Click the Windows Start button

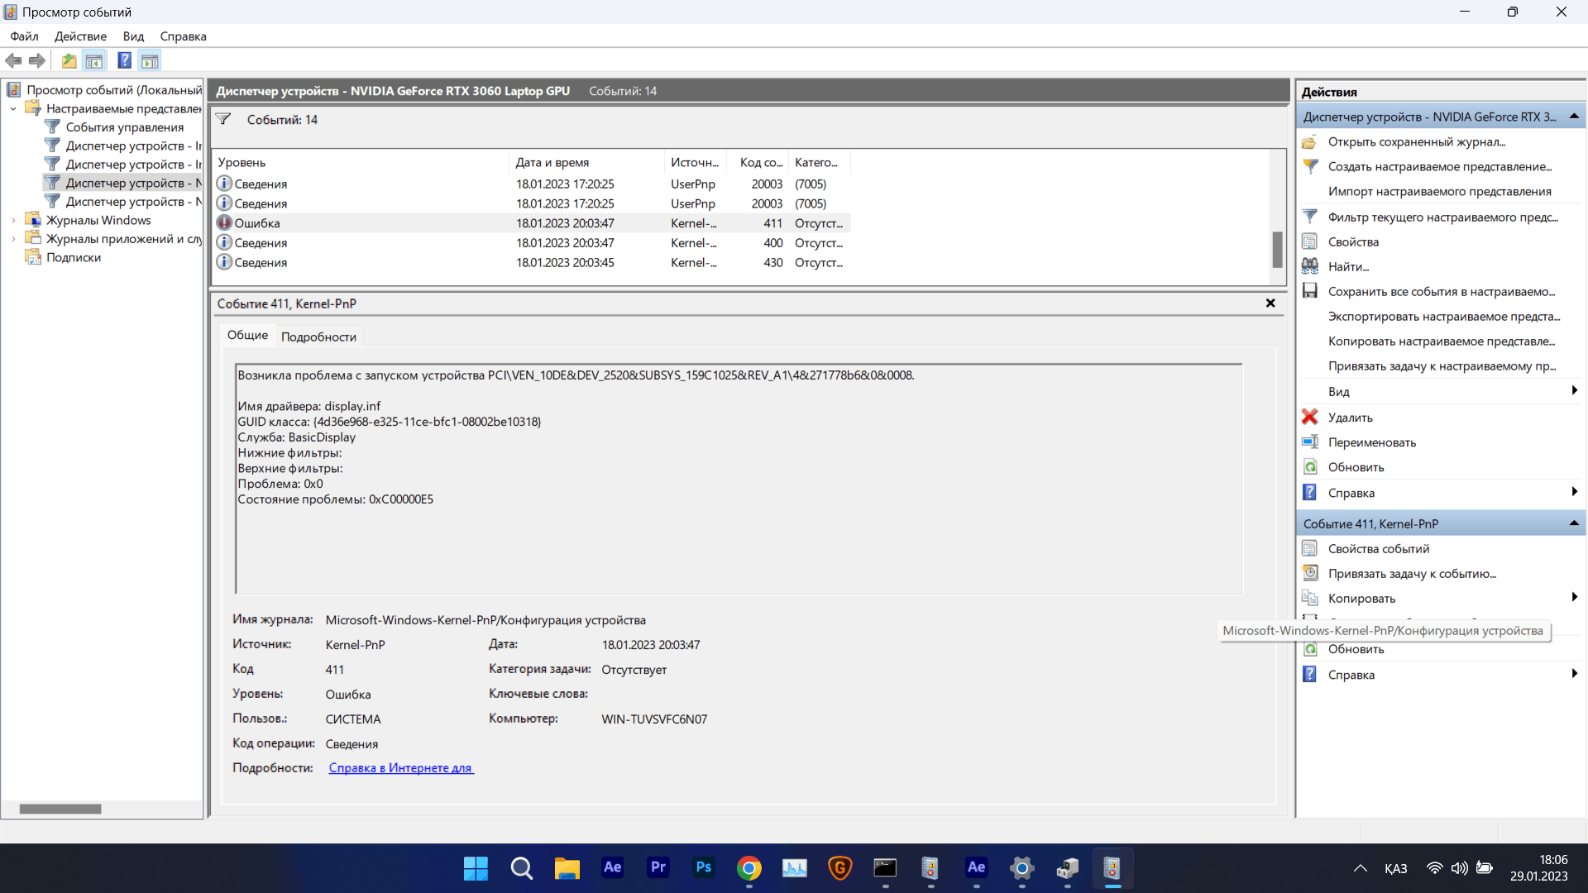click(x=476, y=868)
